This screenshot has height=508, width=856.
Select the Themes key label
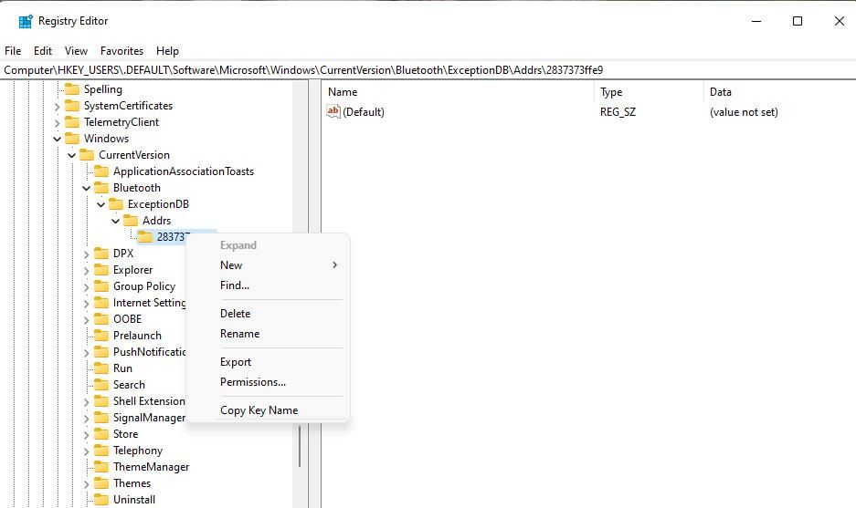(132, 483)
